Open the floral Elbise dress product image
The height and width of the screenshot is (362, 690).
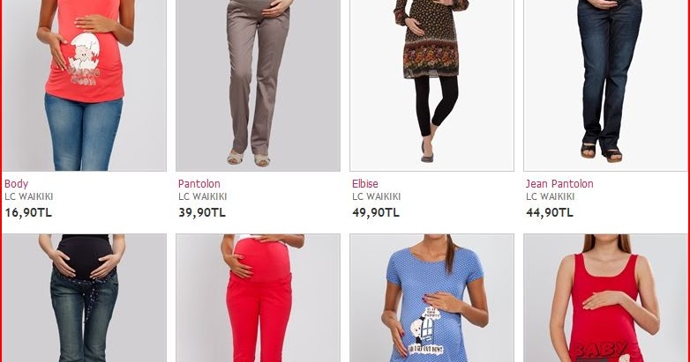point(431,85)
